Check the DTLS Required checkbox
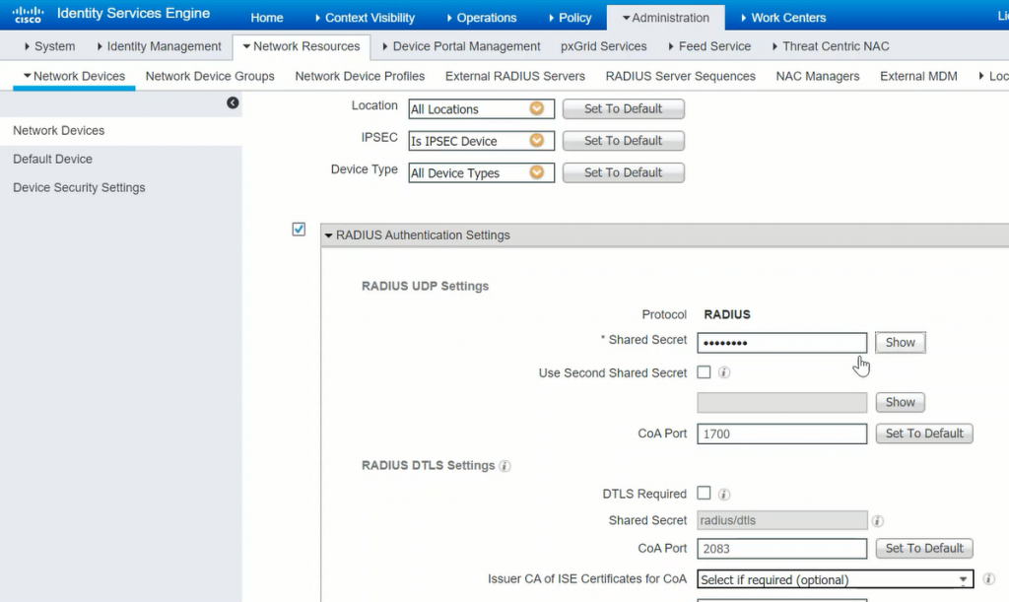The height and width of the screenshot is (602, 1009). [704, 493]
